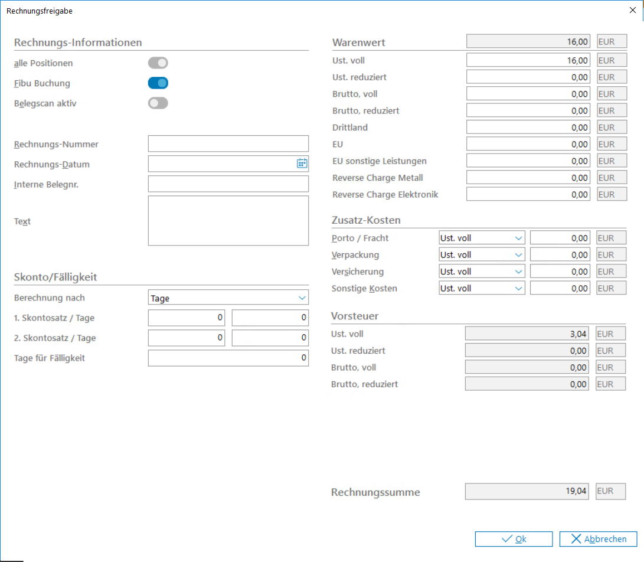Click the Reverse Charge Metall amount field
Image resolution: width=644 pixels, height=562 pixels.
click(528, 178)
